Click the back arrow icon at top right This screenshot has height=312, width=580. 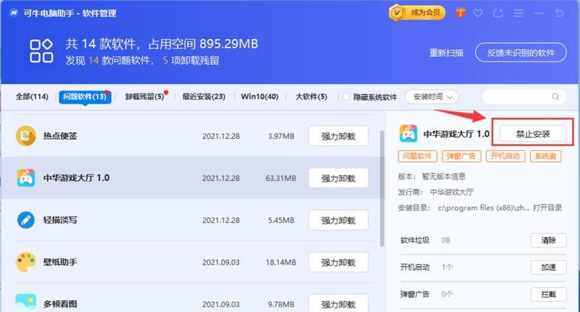(x=560, y=13)
